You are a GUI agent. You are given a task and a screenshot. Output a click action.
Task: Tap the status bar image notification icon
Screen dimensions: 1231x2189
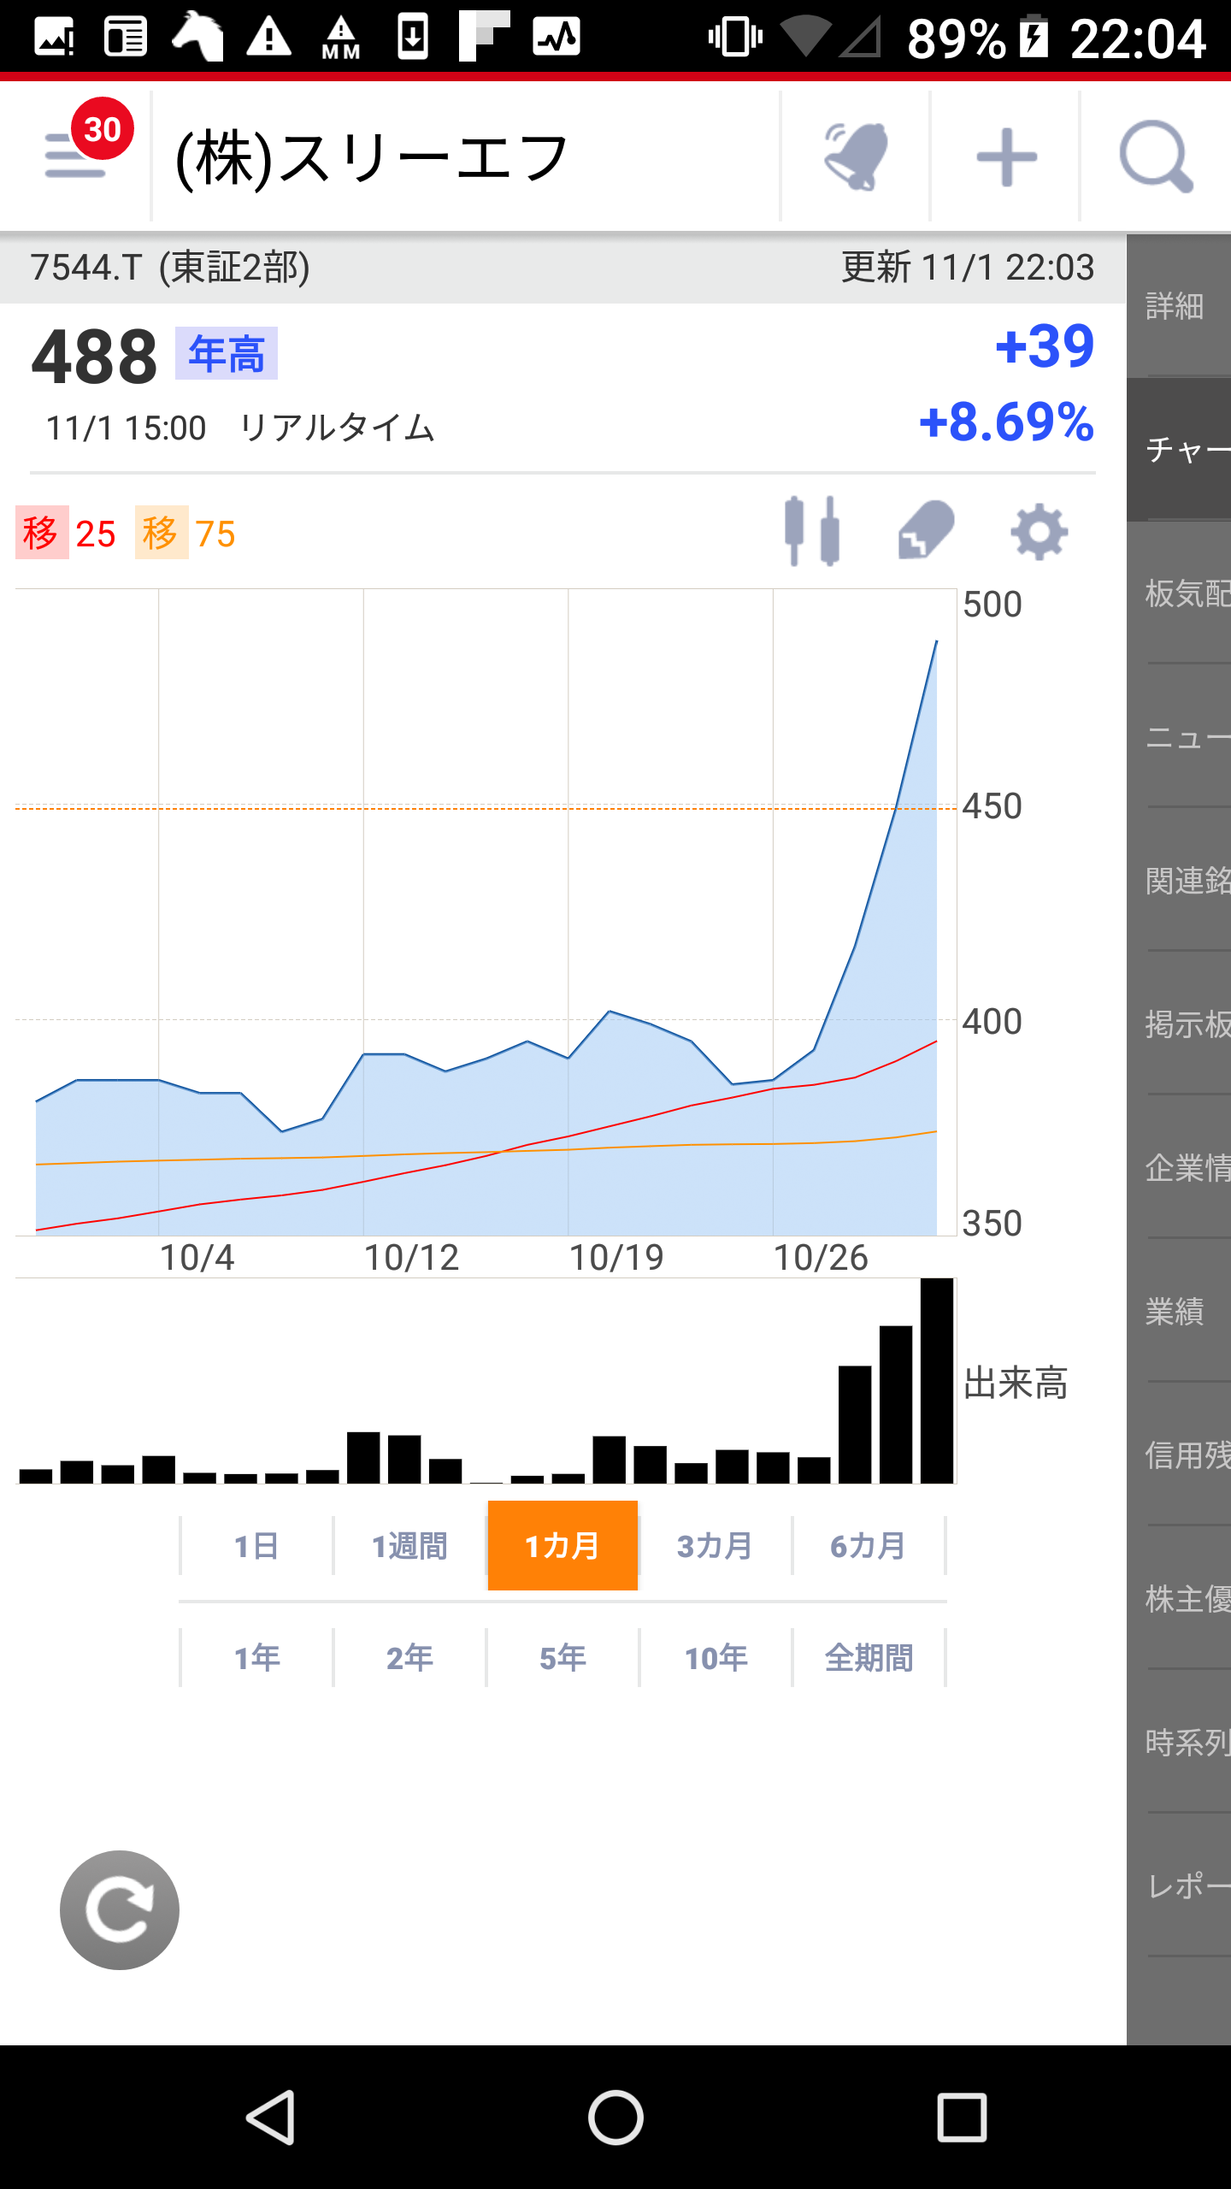click(54, 38)
